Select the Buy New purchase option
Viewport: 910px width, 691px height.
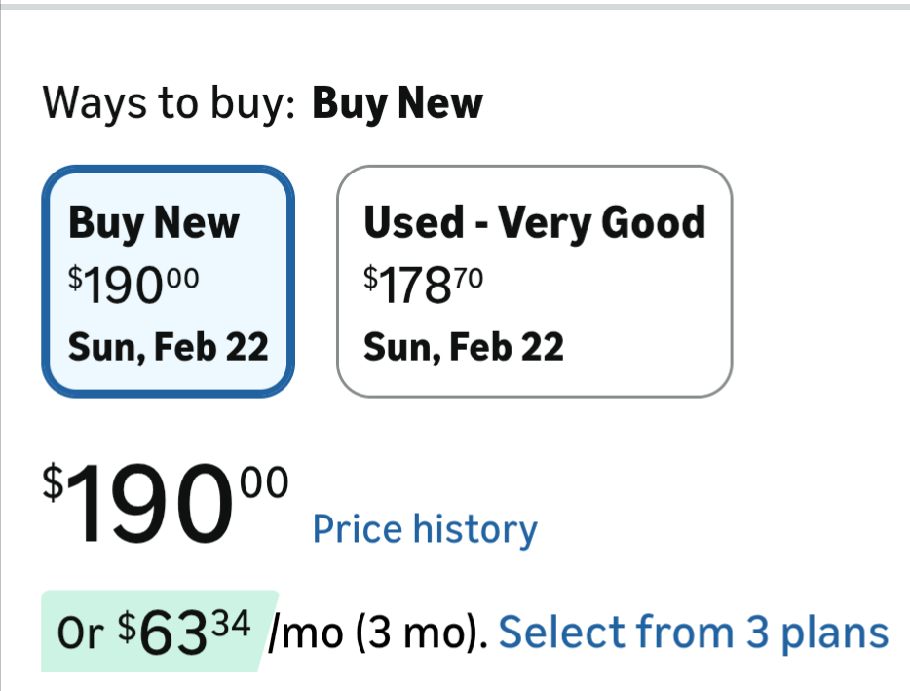pyautogui.click(x=167, y=281)
